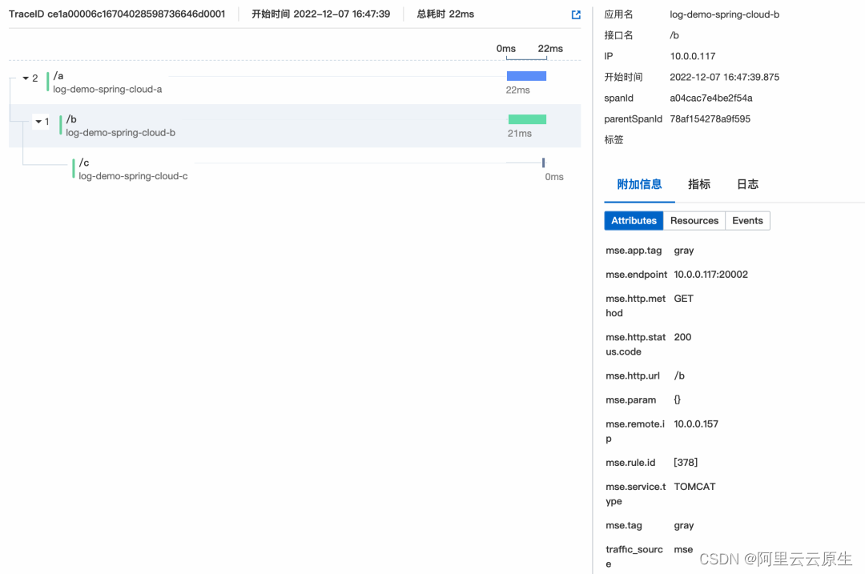Click the blue 22ms duration bar
The width and height of the screenshot is (865, 574).
[526, 76]
